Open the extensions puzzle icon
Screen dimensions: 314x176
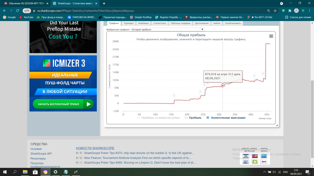click(x=290, y=11)
